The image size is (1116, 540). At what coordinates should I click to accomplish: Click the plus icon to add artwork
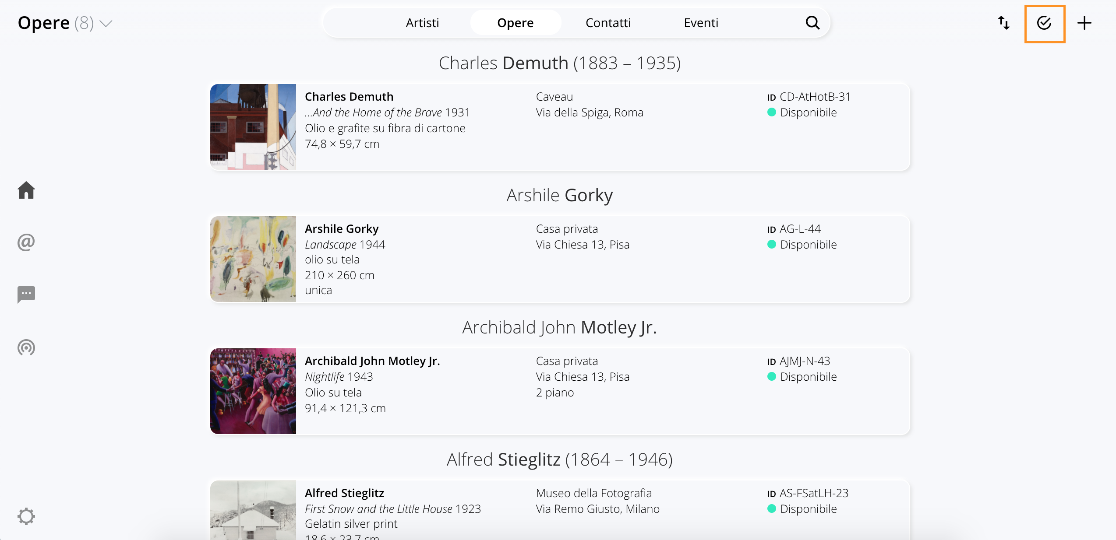tap(1084, 23)
